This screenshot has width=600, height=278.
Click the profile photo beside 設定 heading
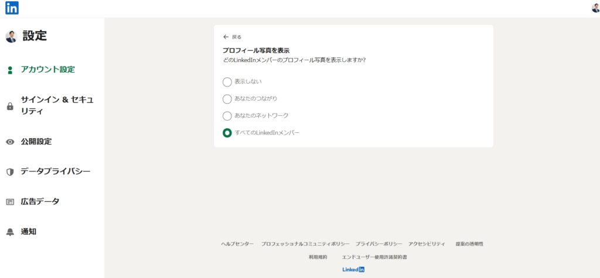coord(11,37)
